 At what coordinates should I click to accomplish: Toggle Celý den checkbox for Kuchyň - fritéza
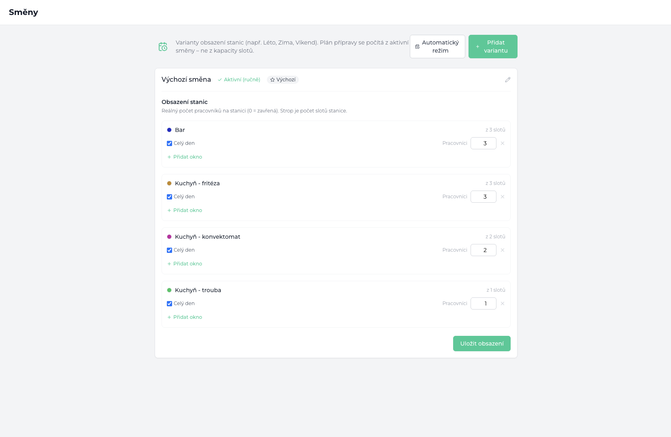tap(170, 197)
